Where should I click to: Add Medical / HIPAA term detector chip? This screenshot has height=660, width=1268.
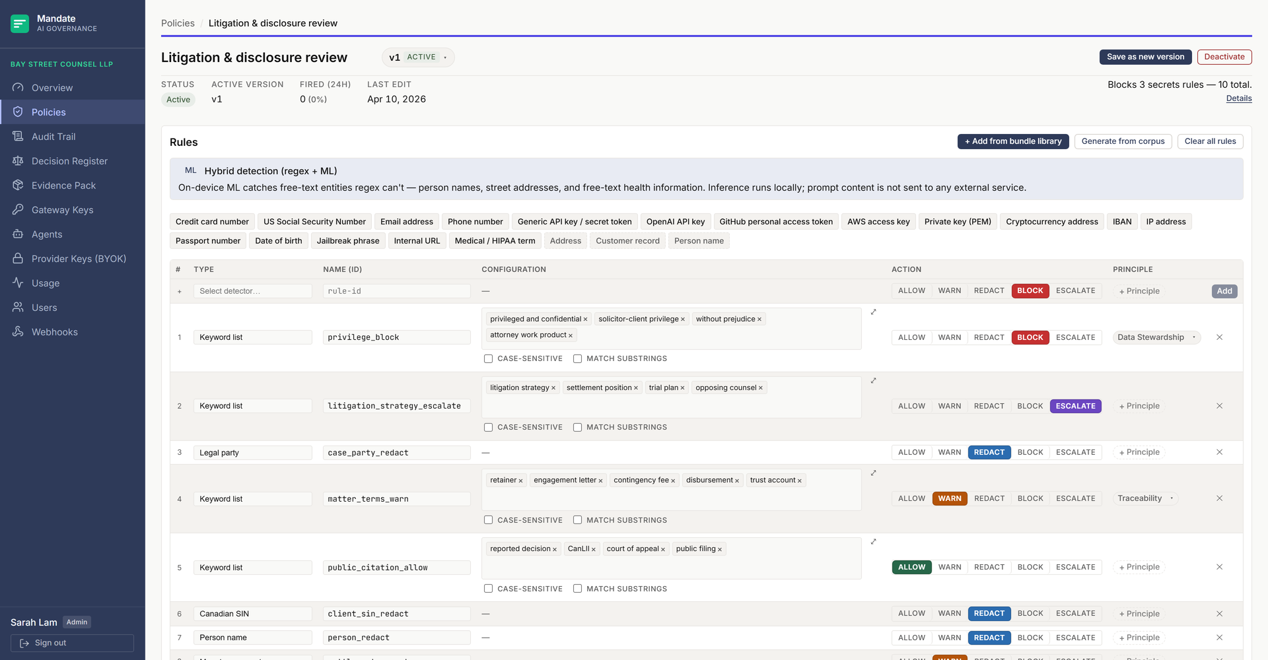pyautogui.click(x=495, y=241)
